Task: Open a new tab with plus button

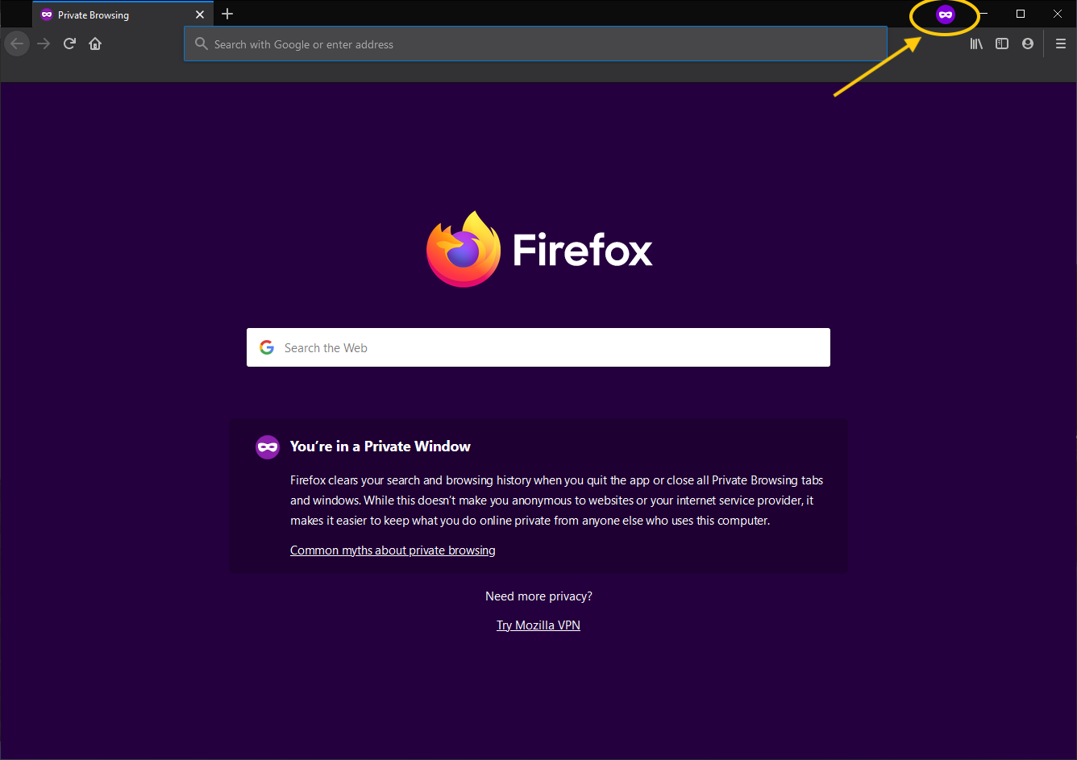Action: (x=227, y=14)
